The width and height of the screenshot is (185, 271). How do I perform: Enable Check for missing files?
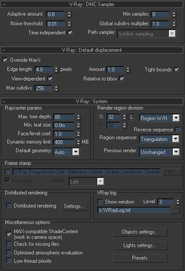click(x=9, y=244)
